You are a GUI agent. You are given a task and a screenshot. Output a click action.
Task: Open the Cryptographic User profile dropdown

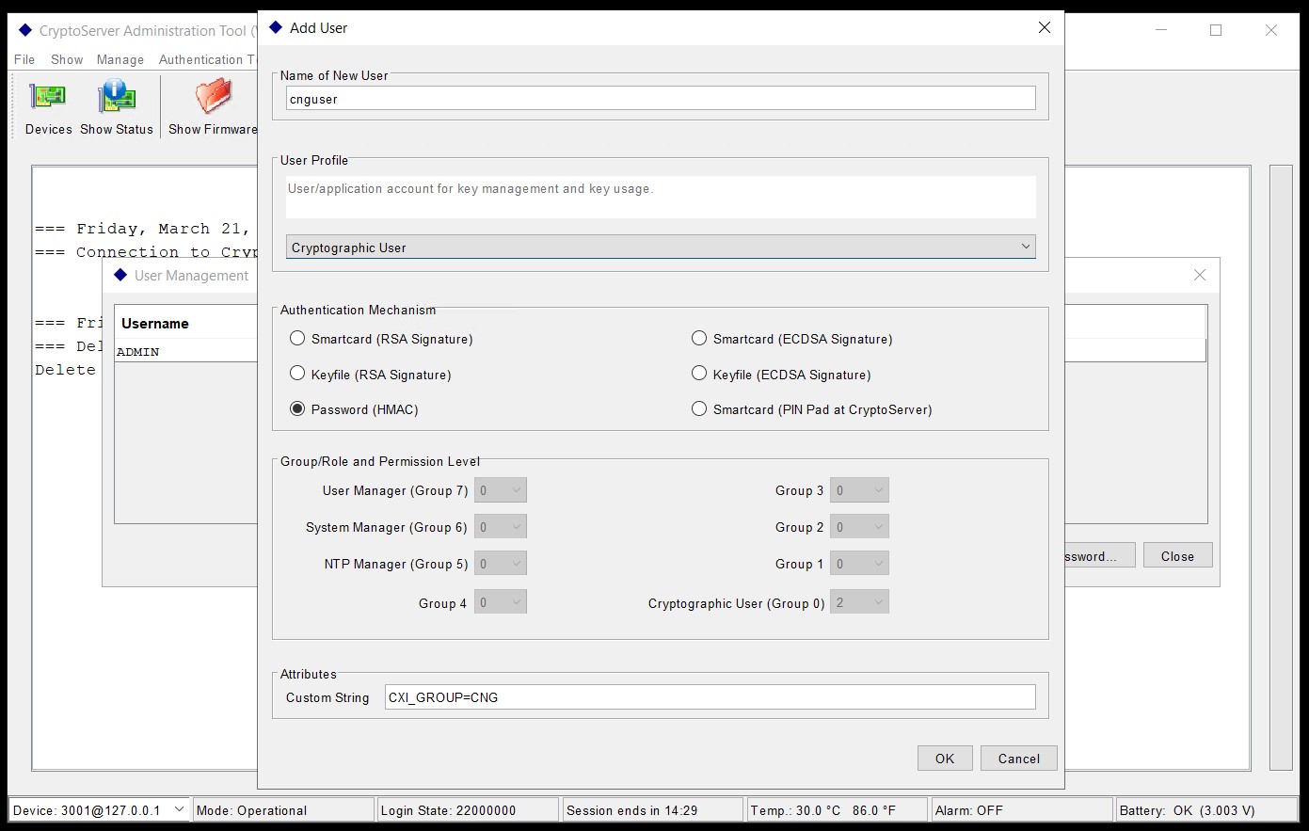click(x=661, y=247)
